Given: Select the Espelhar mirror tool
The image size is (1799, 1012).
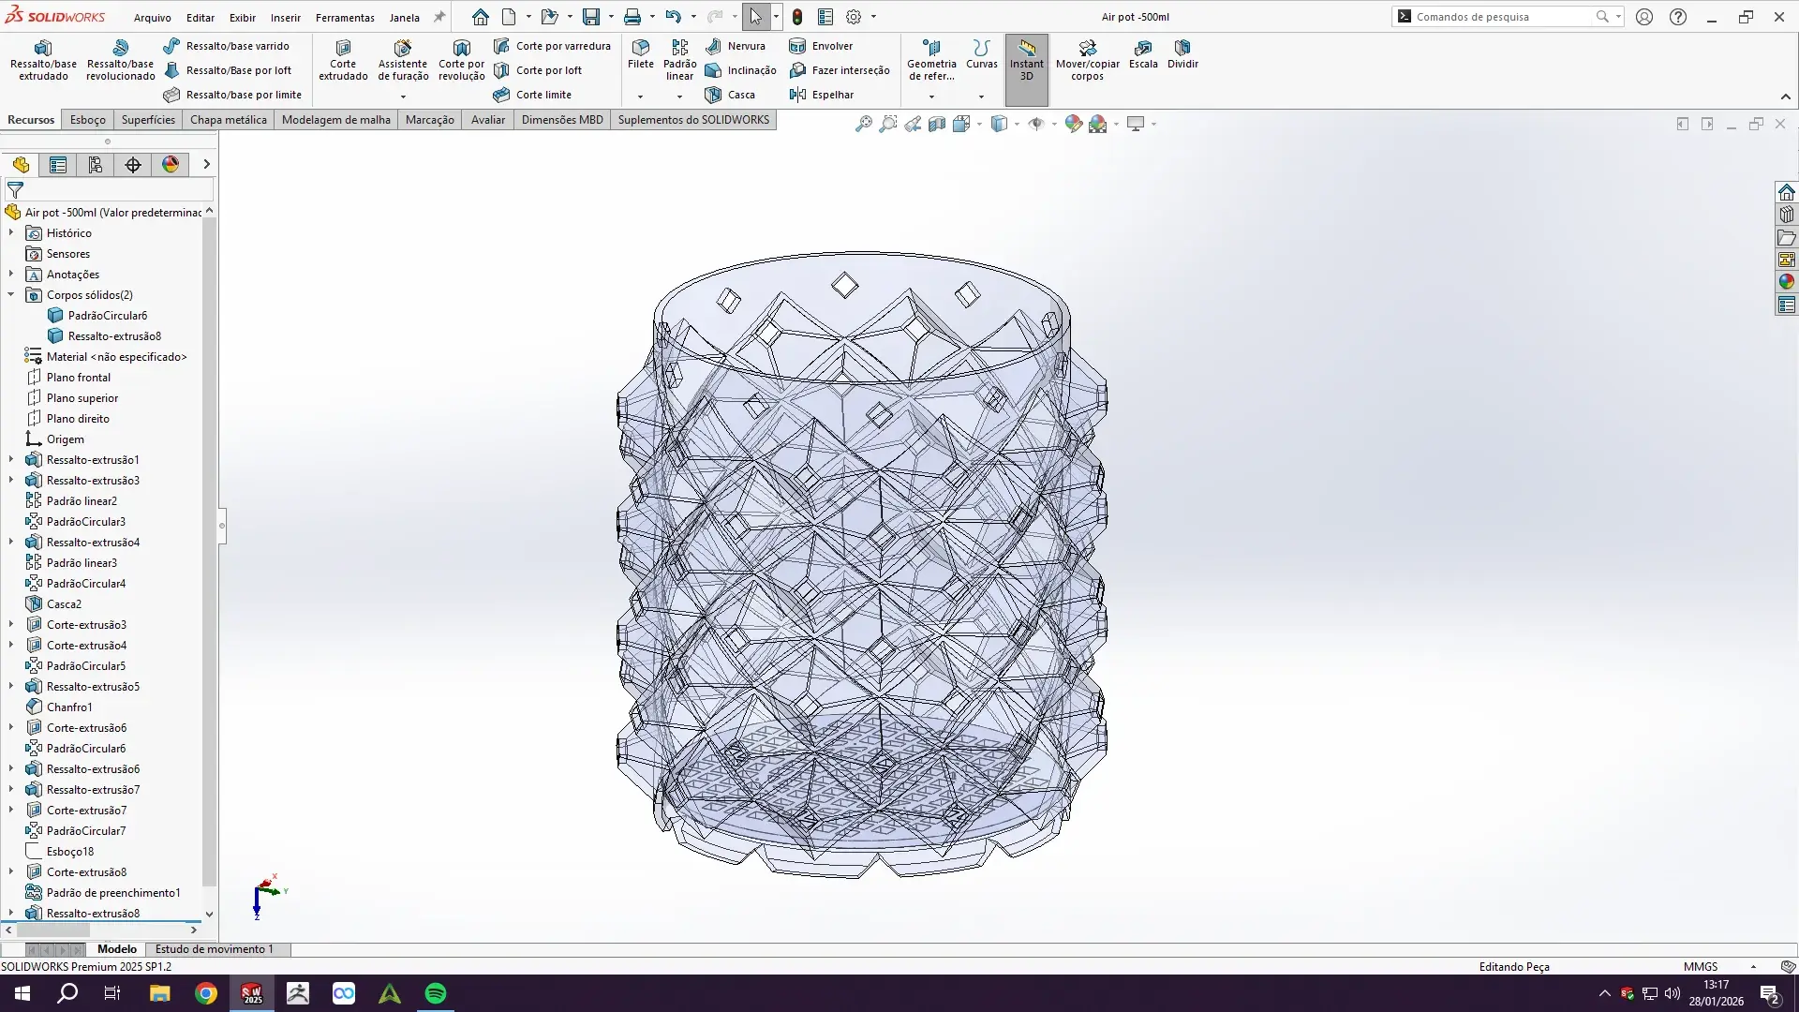Looking at the screenshot, I should pos(822,95).
